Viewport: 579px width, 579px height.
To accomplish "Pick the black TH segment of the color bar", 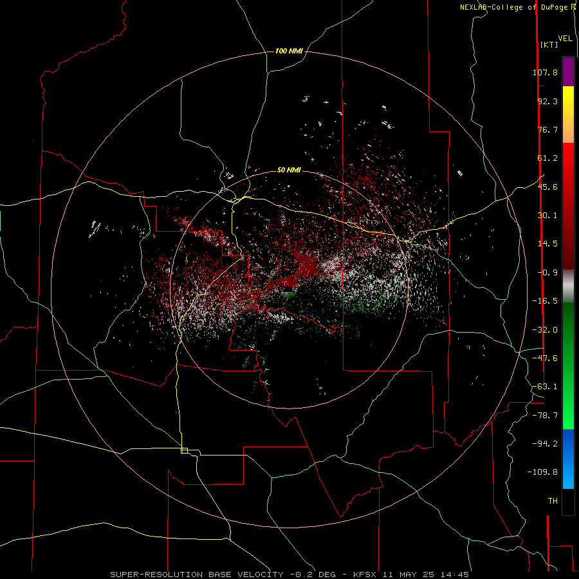I will point(568,501).
